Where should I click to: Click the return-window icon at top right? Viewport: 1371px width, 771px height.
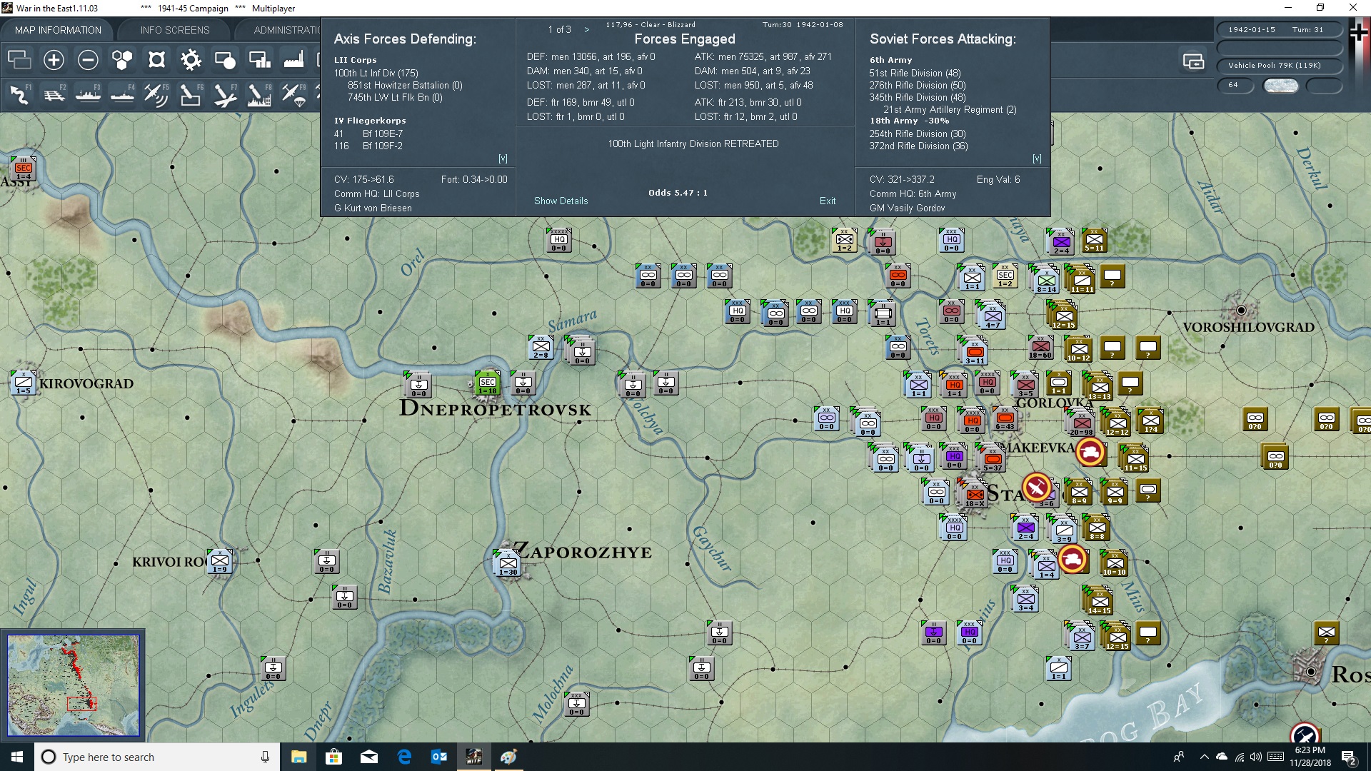[1193, 61]
